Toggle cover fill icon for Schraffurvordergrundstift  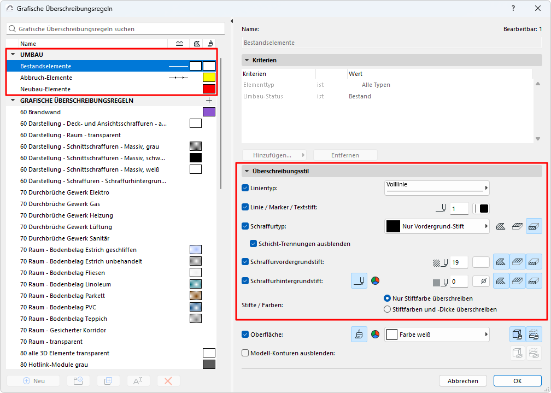(517, 262)
